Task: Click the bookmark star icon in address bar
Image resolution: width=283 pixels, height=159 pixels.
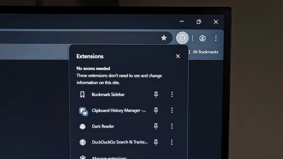Action: pyautogui.click(x=164, y=38)
